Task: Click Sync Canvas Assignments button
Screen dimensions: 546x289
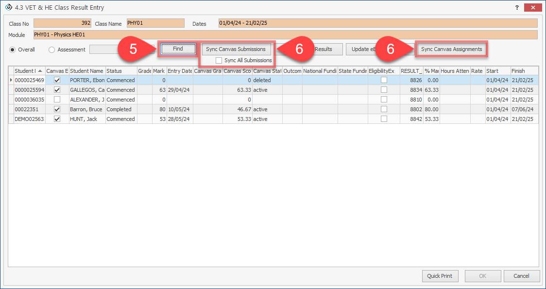Action: point(451,49)
